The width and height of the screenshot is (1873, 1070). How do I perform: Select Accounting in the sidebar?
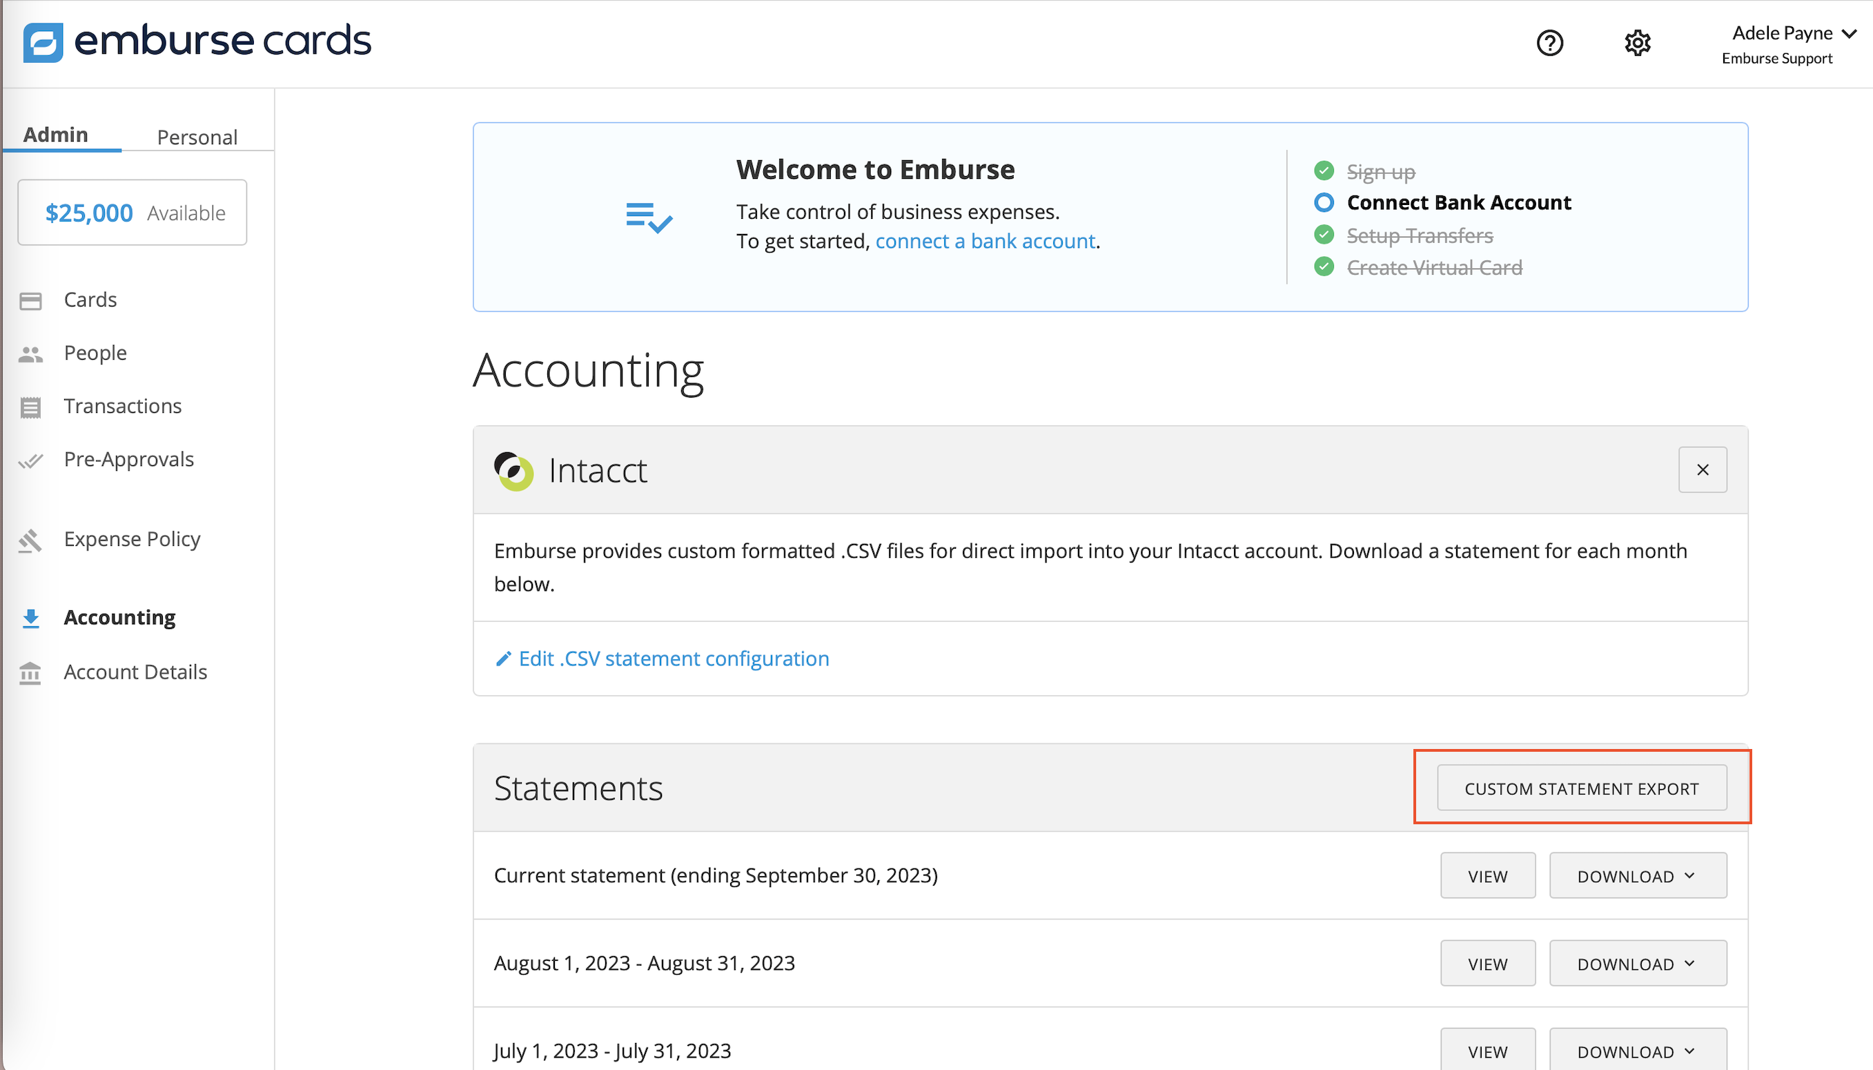click(x=119, y=617)
